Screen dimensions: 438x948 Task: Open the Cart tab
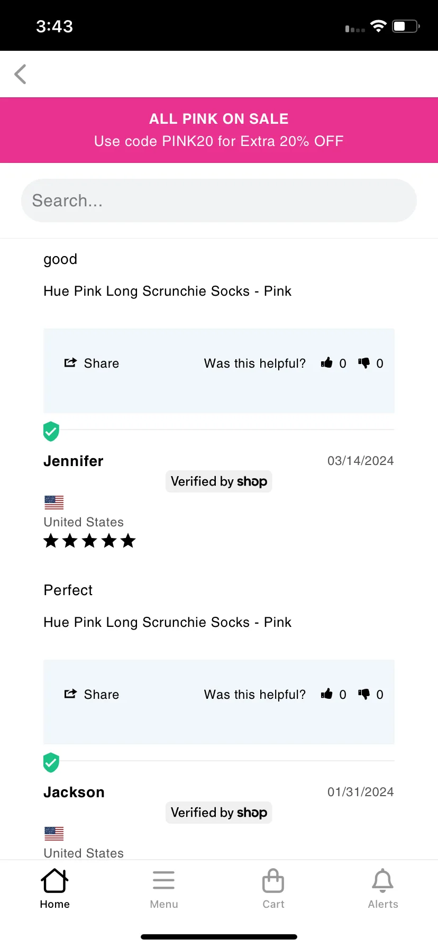pos(273,889)
